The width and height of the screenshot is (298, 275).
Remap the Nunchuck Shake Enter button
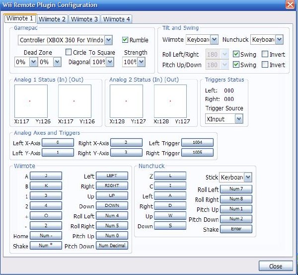[x=236, y=229]
